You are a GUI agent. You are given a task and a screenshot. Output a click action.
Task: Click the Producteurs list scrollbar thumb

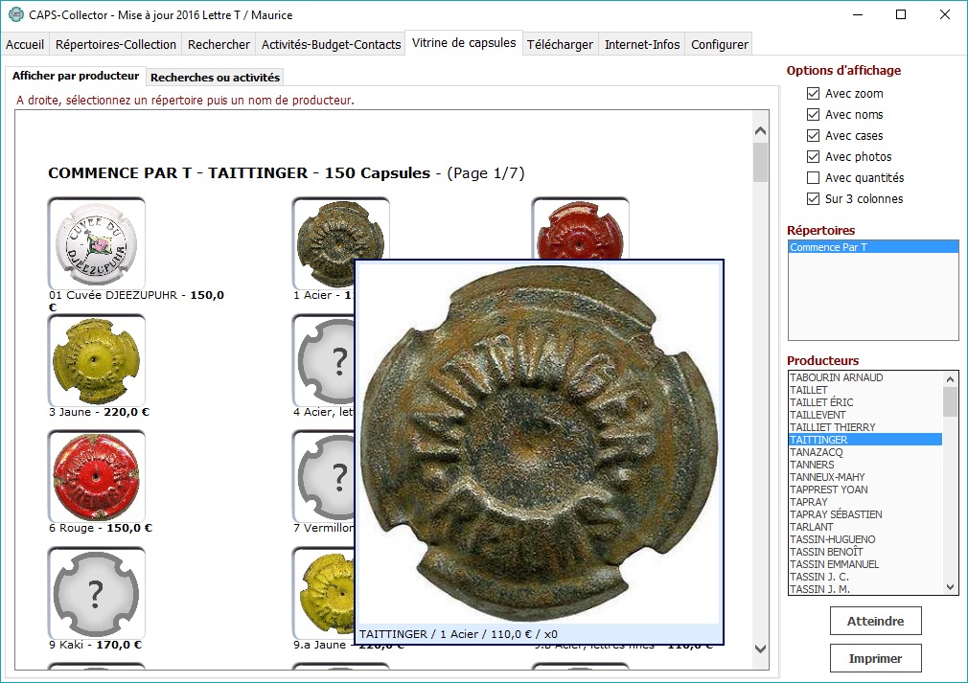point(950,401)
